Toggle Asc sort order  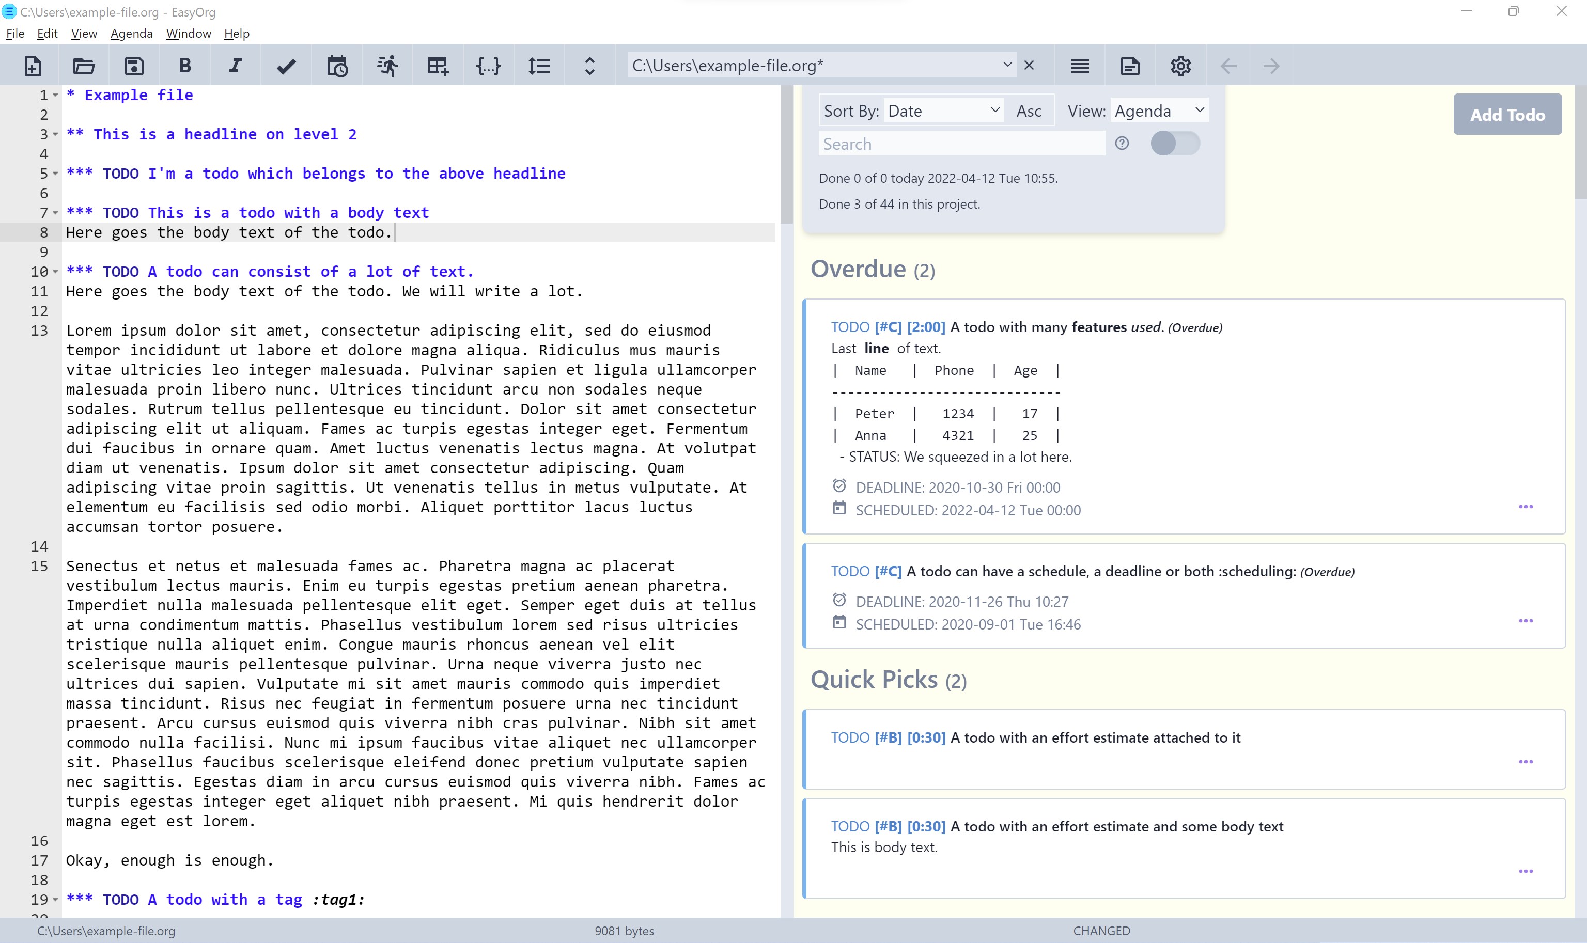tap(1029, 111)
